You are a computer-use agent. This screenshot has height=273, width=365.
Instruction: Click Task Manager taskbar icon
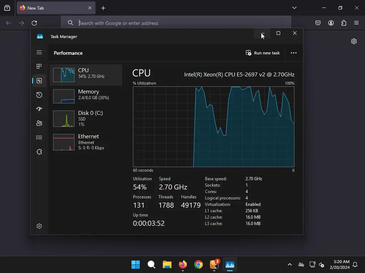(230, 264)
